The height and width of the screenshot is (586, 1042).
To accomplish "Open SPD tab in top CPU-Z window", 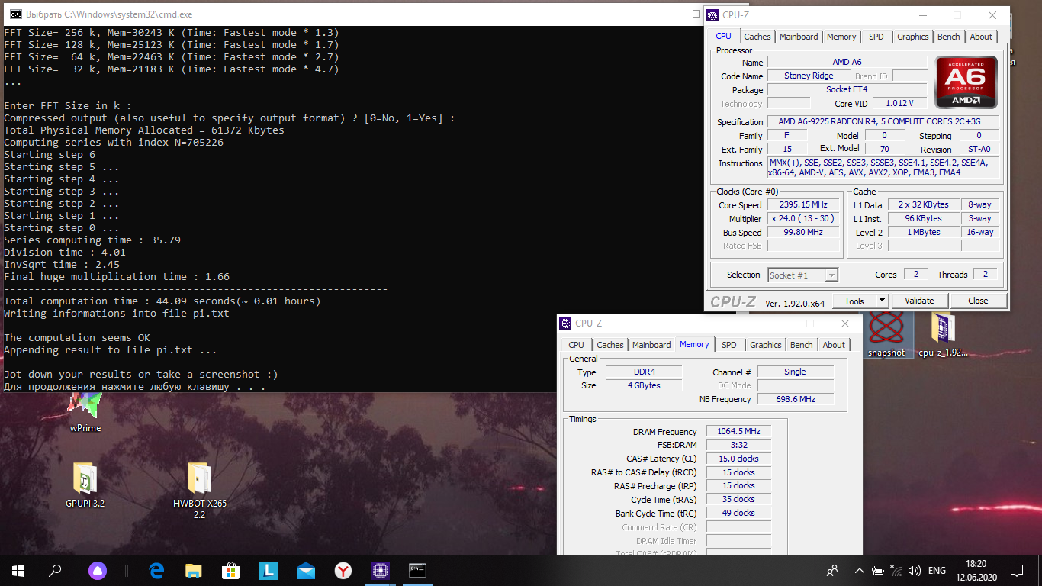I will [x=876, y=37].
